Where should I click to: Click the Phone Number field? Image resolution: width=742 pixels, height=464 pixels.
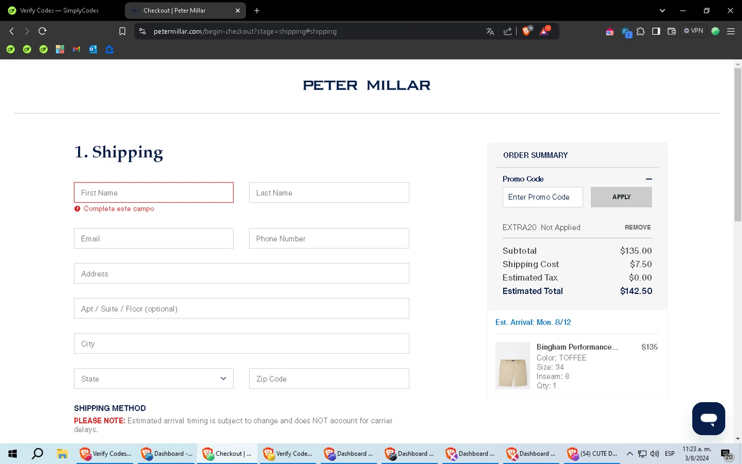point(329,238)
